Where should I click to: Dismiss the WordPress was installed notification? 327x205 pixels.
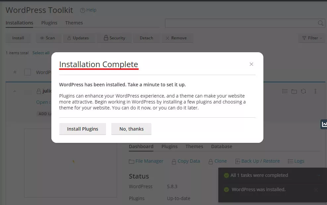[x=316, y=189]
